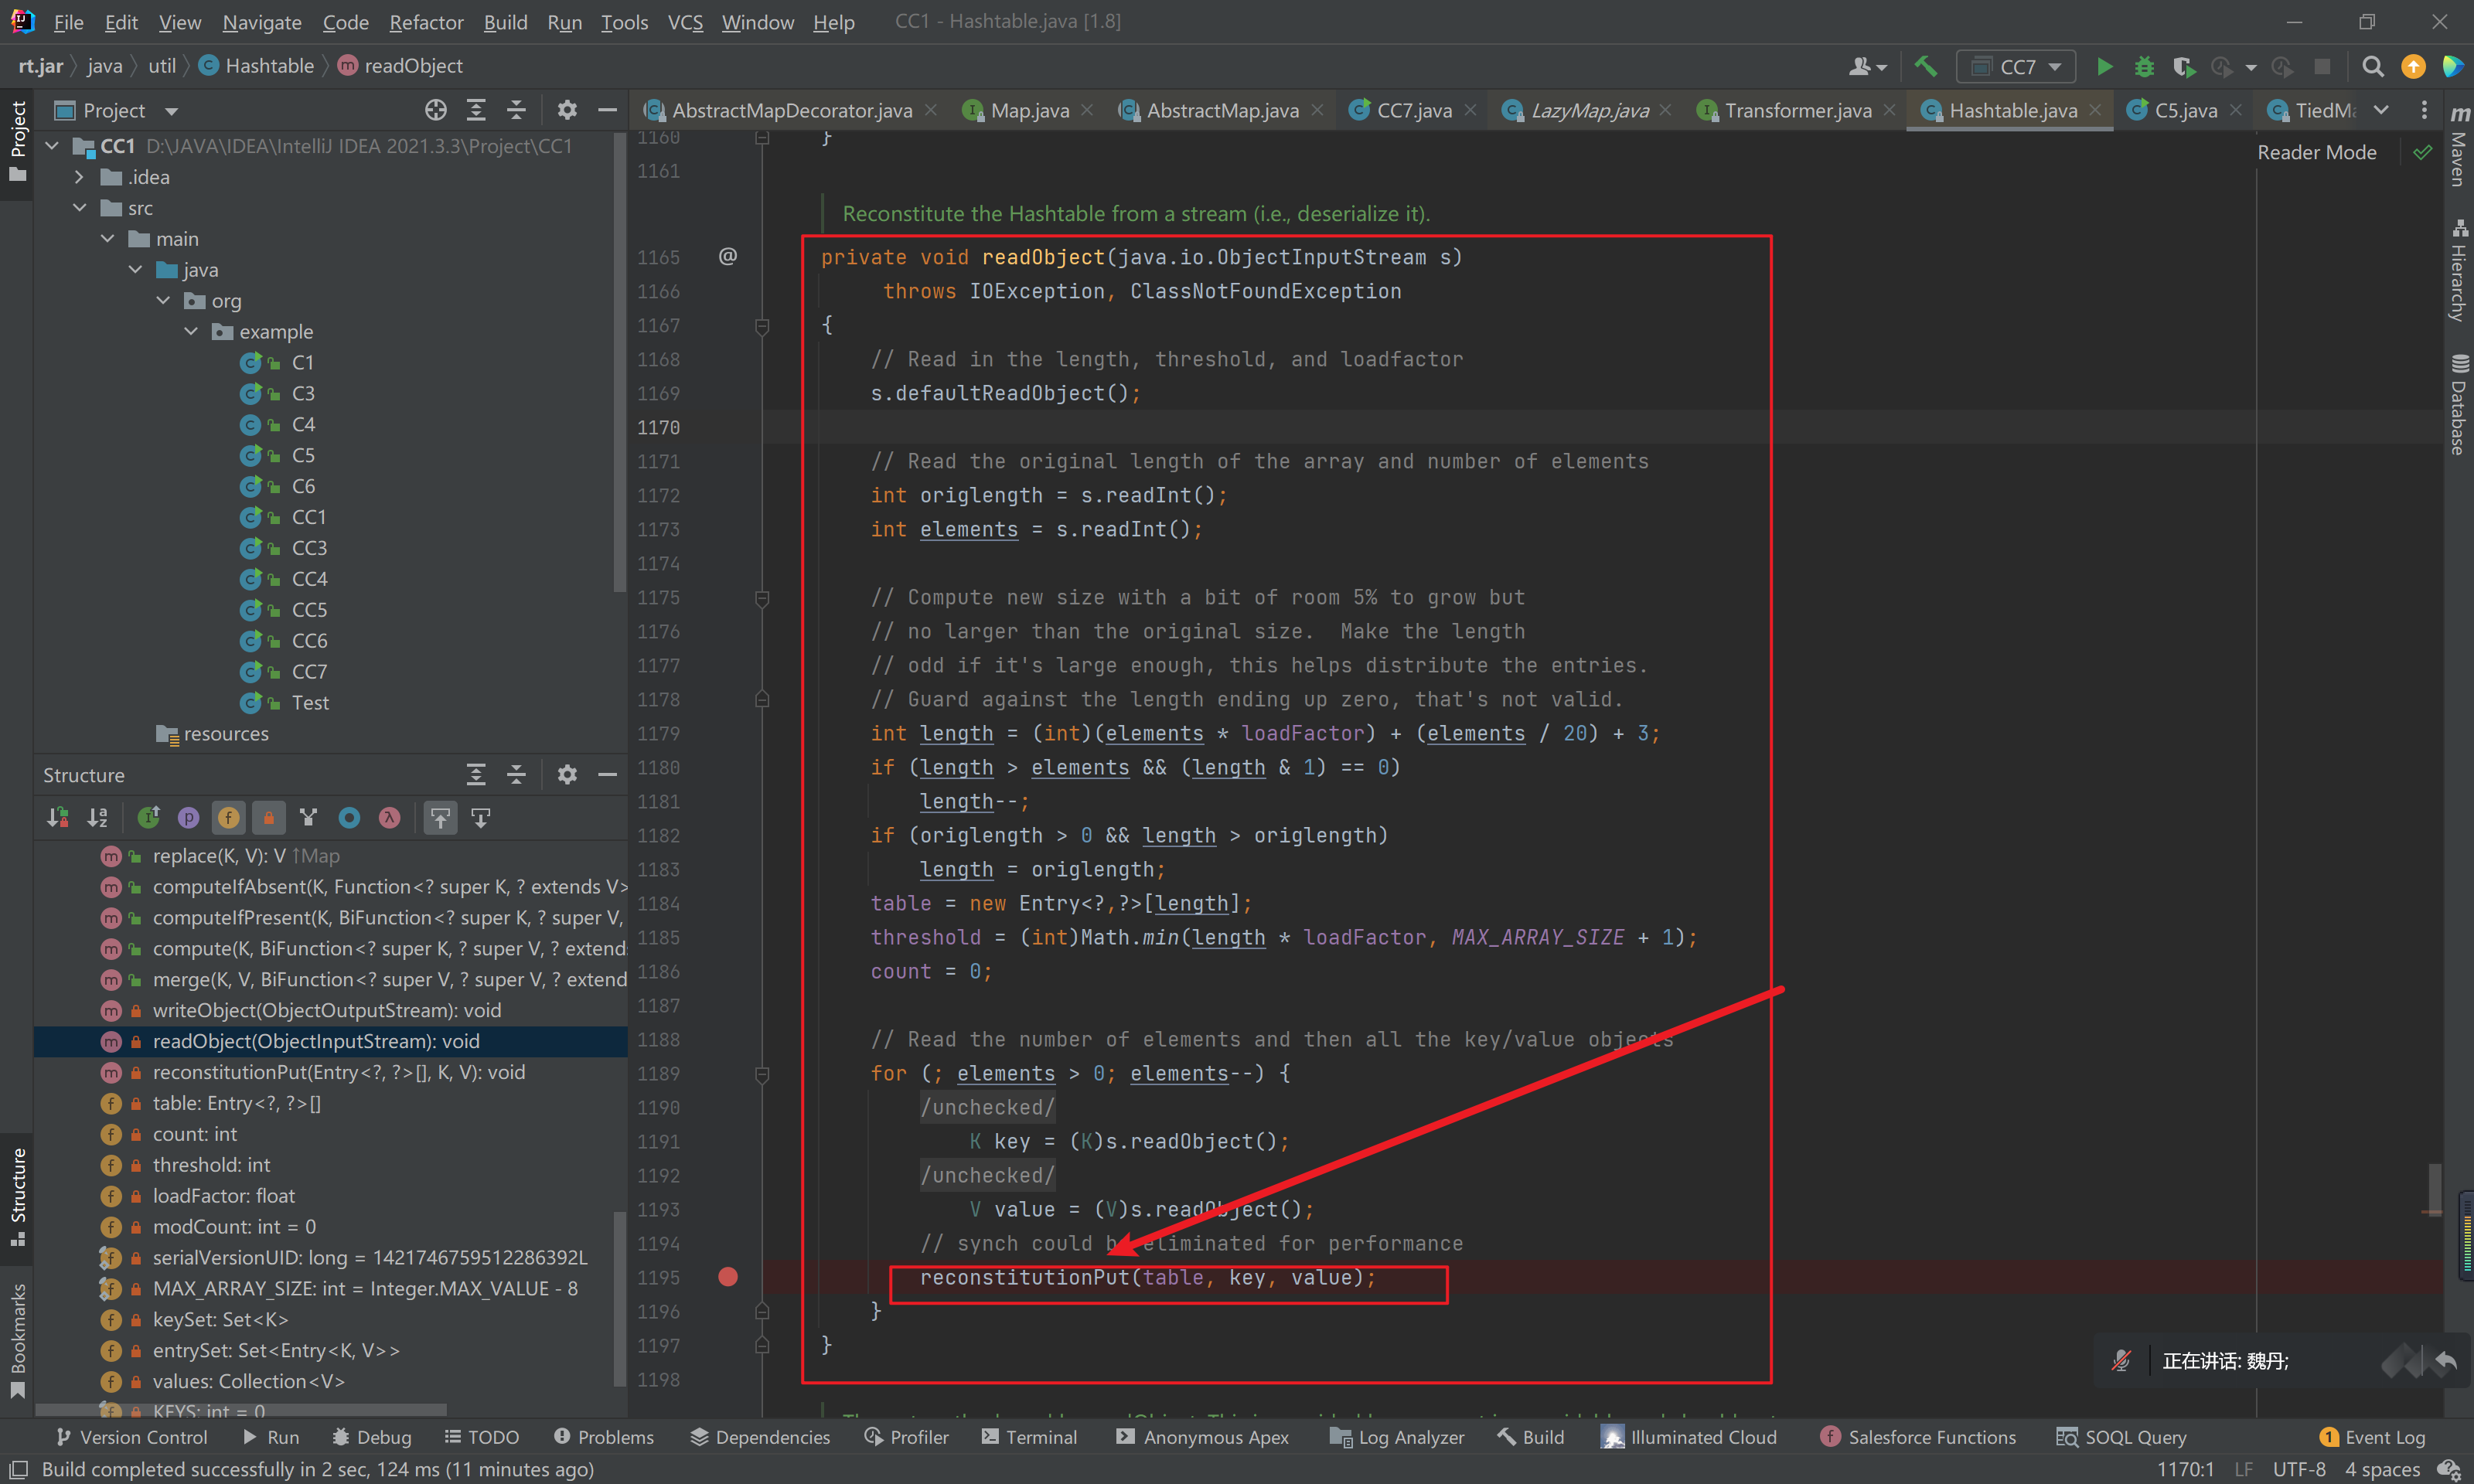
Task: Collapse all in Project panel
Action: click(x=516, y=110)
